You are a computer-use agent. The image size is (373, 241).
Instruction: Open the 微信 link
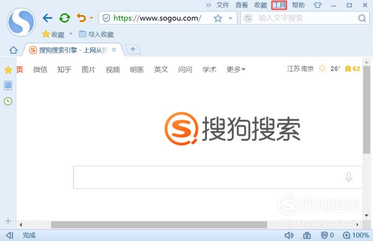pos(40,69)
